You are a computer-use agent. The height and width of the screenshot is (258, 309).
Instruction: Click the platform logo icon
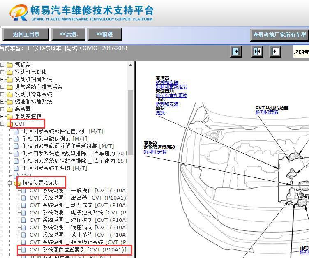(x=19, y=12)
